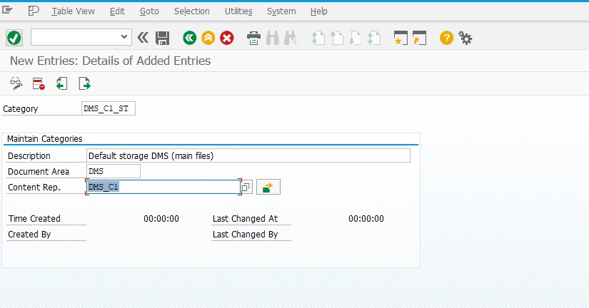Click the green arrow button beside Content Rep.
Image resolution: width=589 pixels, height=308 pixels.
(x=268, y=187)
